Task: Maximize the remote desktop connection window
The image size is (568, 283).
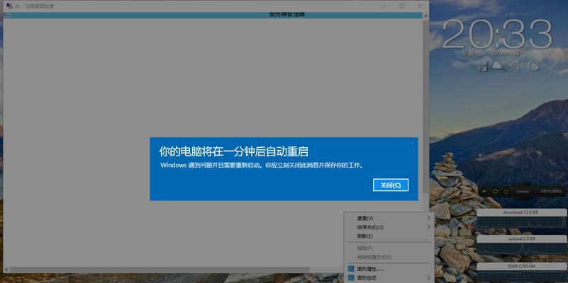Action: [x=402, y=6]
